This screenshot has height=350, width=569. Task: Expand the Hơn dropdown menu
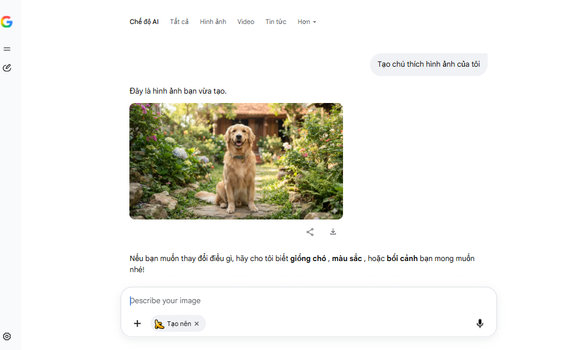pyautogui.click(x=307, y=22)
